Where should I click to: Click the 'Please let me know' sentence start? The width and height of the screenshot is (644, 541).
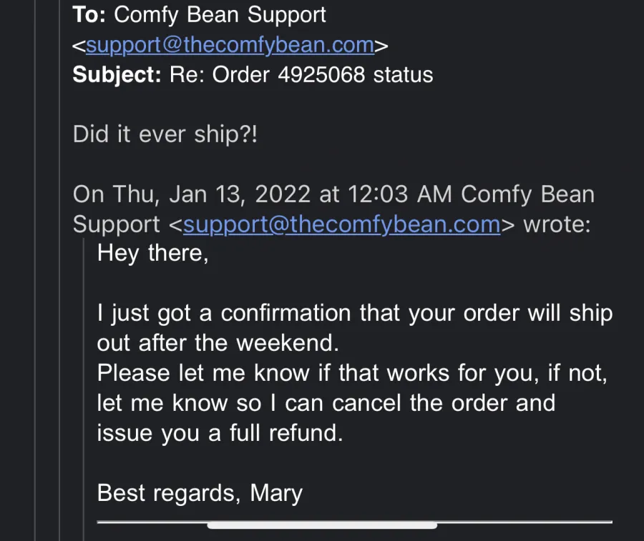pyautogui.click(x=203, y=373)
